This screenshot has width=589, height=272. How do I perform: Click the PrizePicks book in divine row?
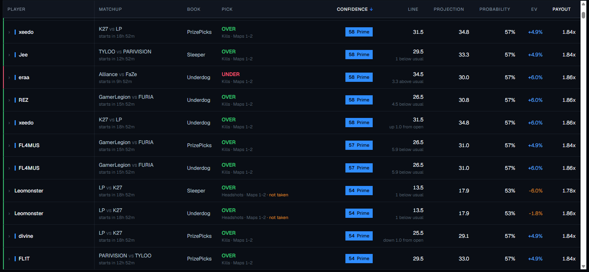click(199, 236)
